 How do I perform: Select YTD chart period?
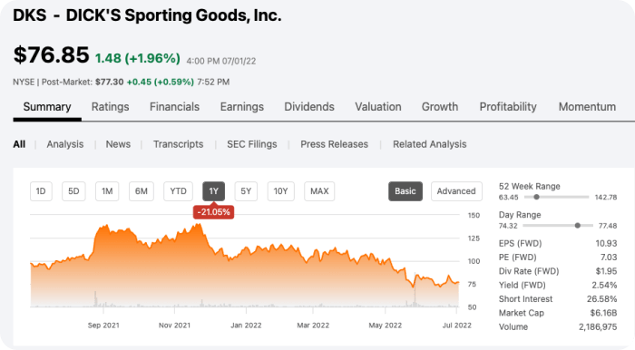pyautogui.click(x=178, y=191)
